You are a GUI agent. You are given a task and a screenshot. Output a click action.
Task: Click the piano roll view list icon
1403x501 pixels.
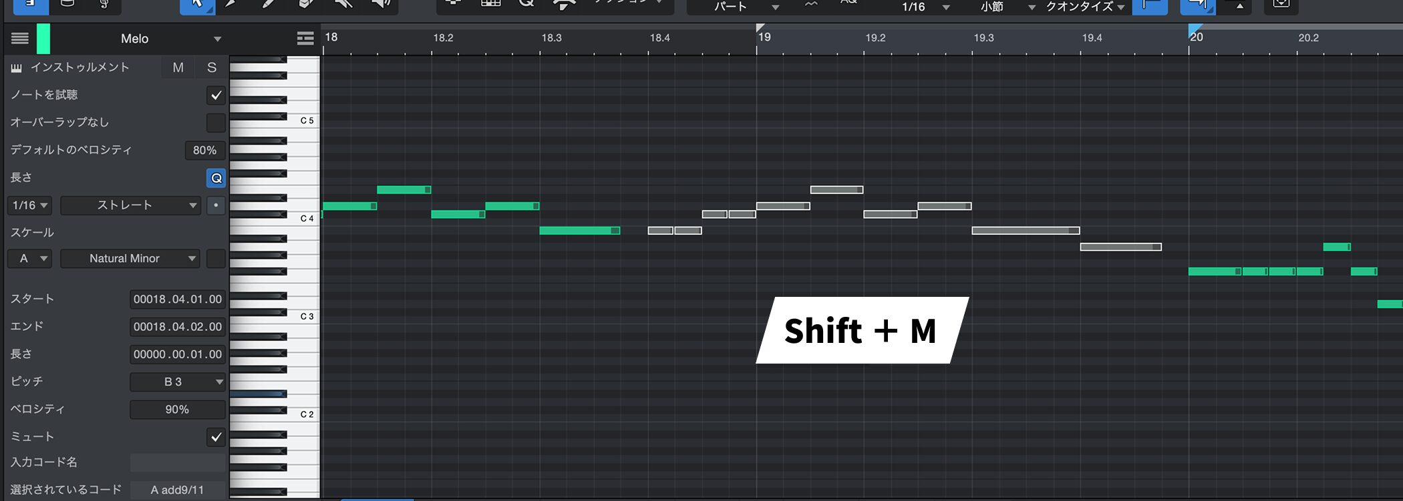305,39
